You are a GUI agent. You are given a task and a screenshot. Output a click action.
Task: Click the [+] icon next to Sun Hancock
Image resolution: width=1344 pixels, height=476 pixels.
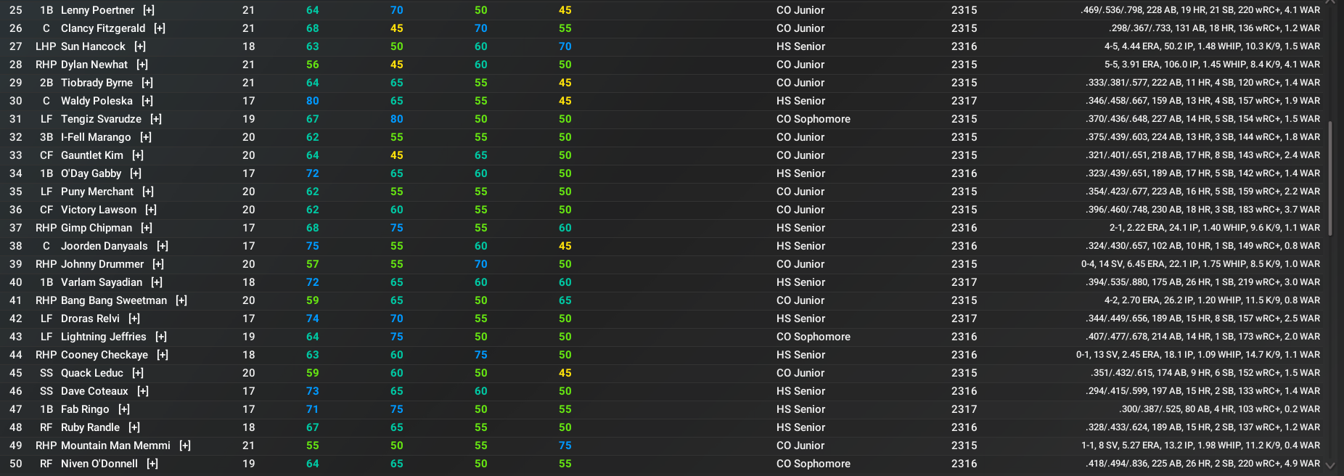[x=140, y=46]
